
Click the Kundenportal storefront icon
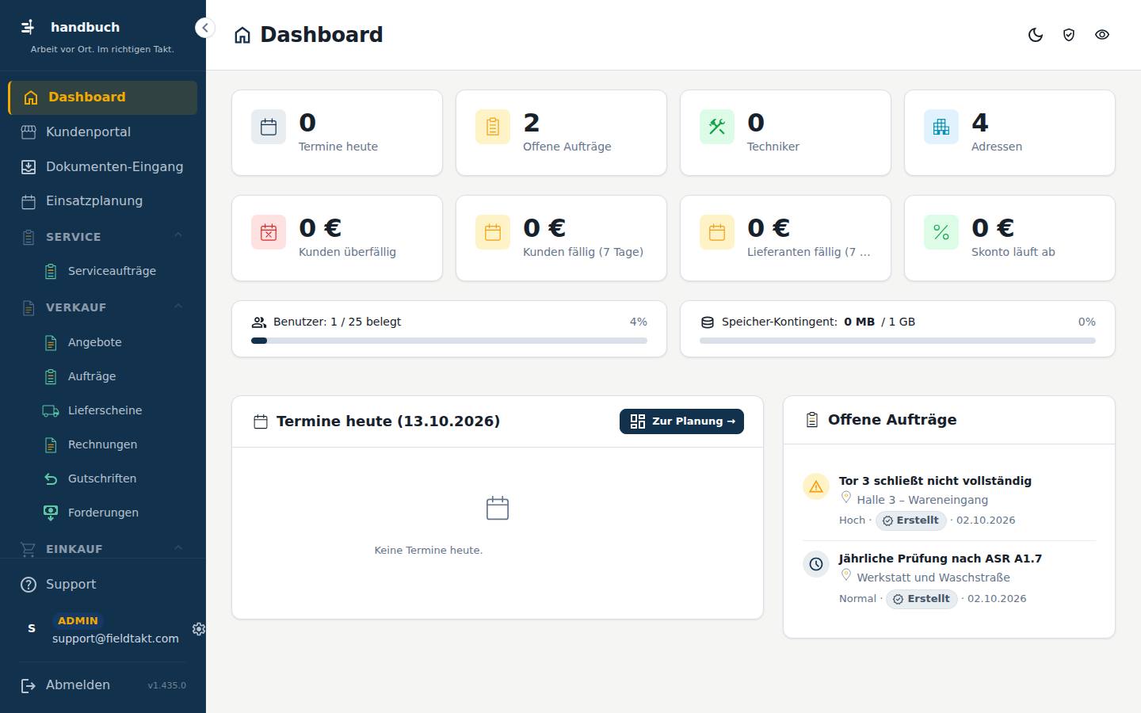coord(29,132)
